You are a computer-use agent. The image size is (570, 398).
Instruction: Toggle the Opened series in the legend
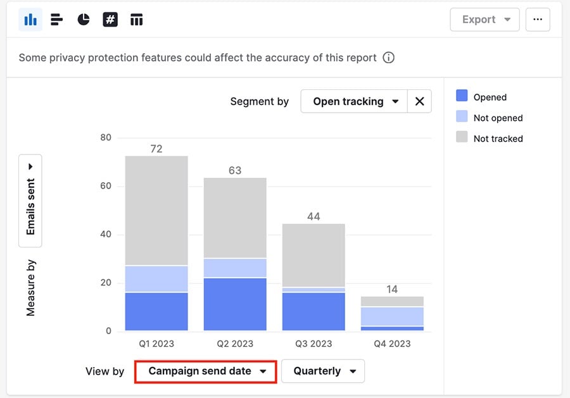[490, 97]
